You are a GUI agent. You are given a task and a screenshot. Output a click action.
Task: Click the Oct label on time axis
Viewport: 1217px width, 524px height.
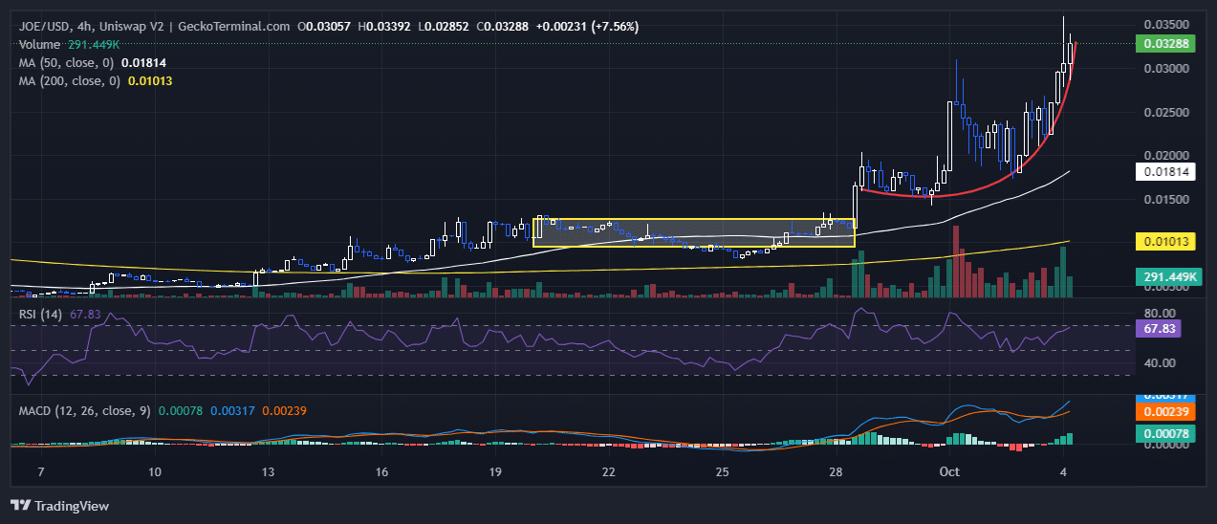point(949,472)
